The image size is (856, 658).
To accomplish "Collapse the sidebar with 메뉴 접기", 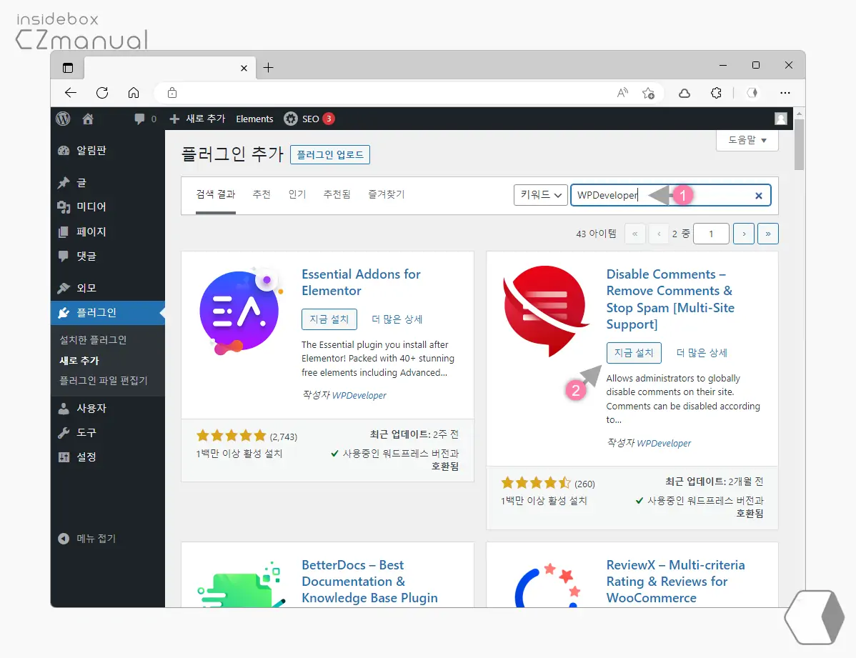I will (87, 539).
